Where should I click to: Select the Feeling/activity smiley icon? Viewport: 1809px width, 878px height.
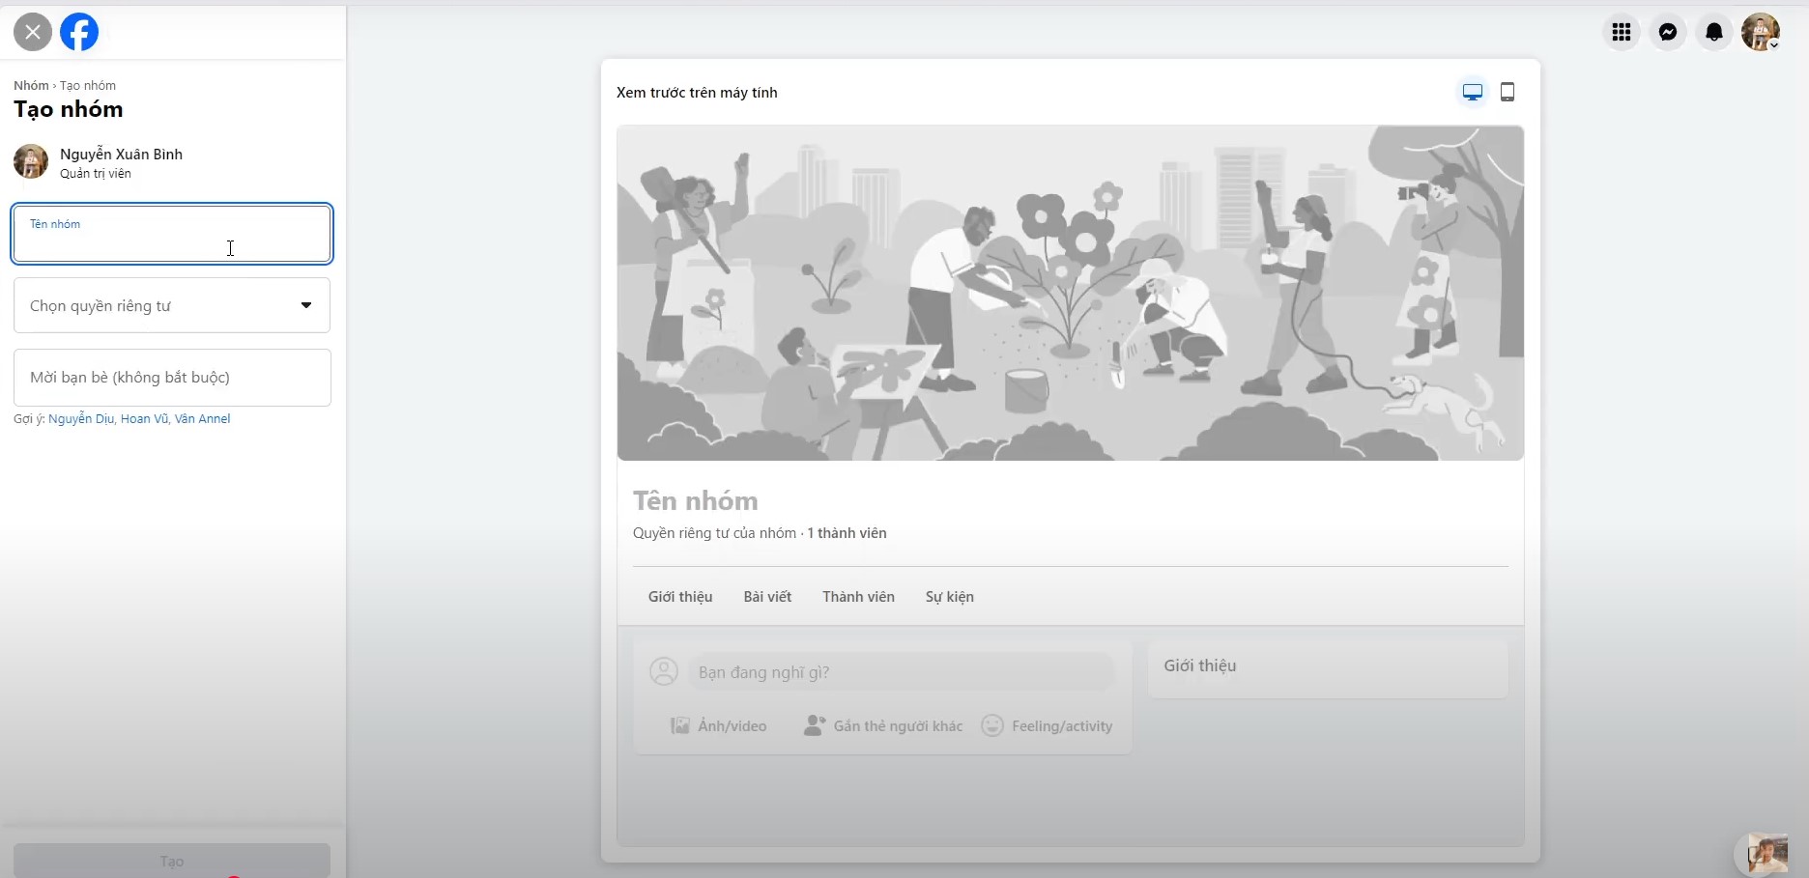pyautogui.click(x=992, y=725)
